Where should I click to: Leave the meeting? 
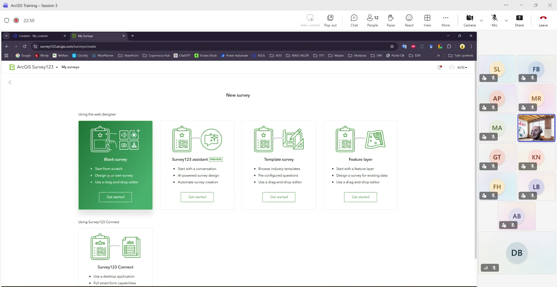click(543, 20)
